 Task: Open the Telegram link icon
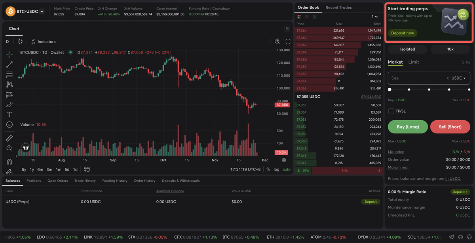[452, 237]
